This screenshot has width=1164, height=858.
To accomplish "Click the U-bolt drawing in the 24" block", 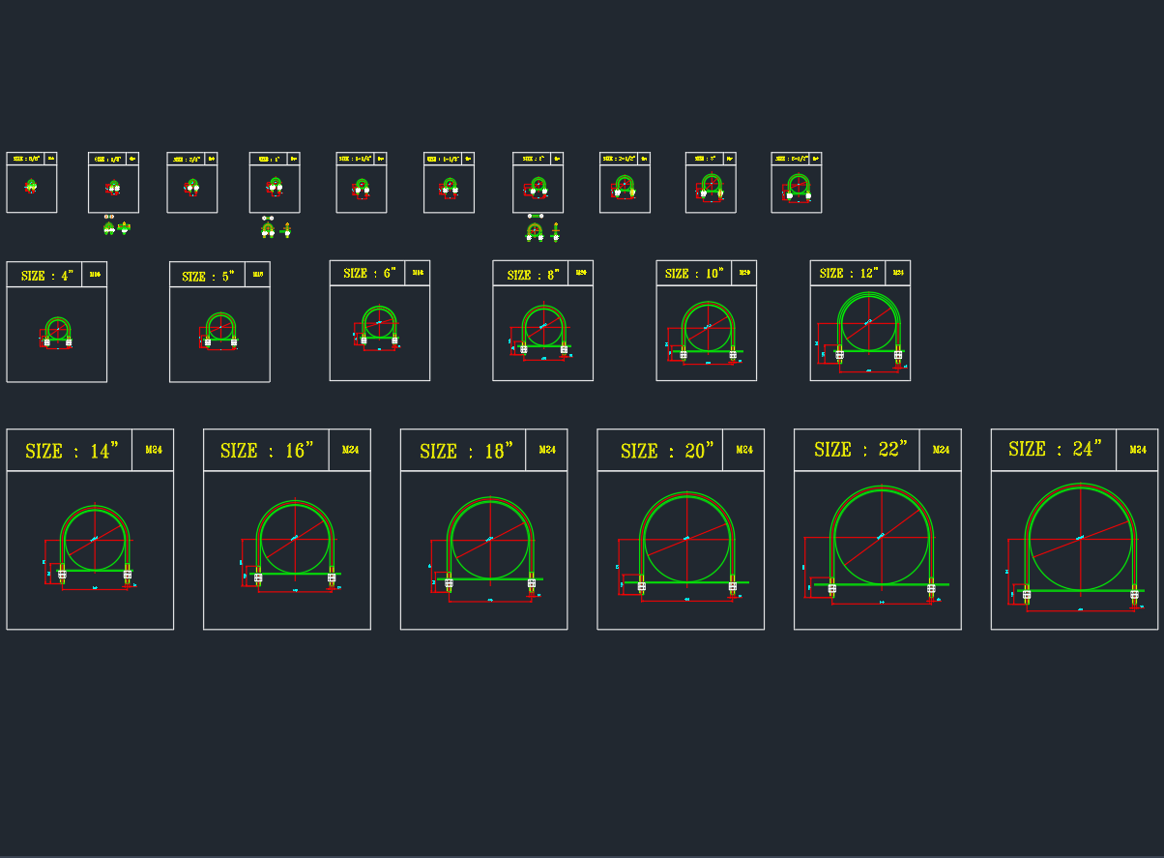I will click(x=1080, y=544).
